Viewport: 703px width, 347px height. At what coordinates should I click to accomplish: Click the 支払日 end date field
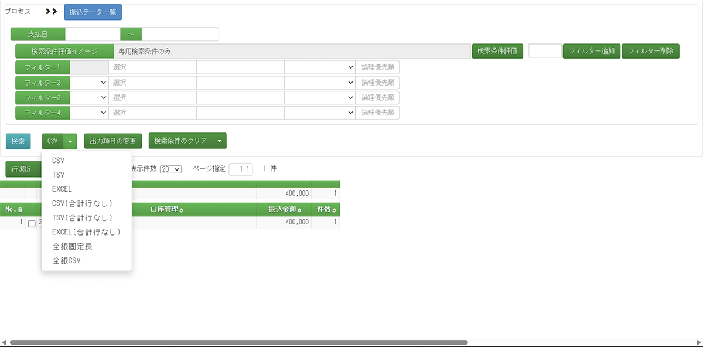pyautogui.click(x=180, y=34)
